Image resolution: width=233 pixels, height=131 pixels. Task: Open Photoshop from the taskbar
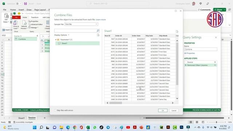point(181,127)
